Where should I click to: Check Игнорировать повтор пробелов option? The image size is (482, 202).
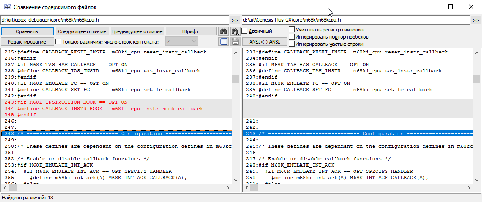coord(291,37)
